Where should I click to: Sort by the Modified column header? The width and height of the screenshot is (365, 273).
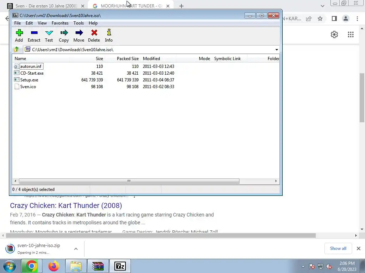(158, 59)
